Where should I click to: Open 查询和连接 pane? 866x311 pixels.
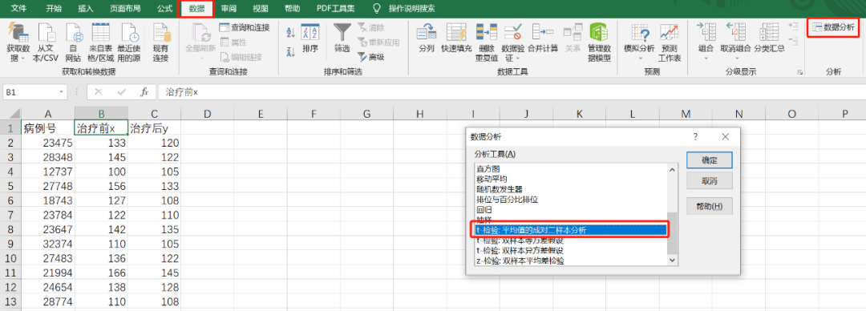click(x=244, y=27)
